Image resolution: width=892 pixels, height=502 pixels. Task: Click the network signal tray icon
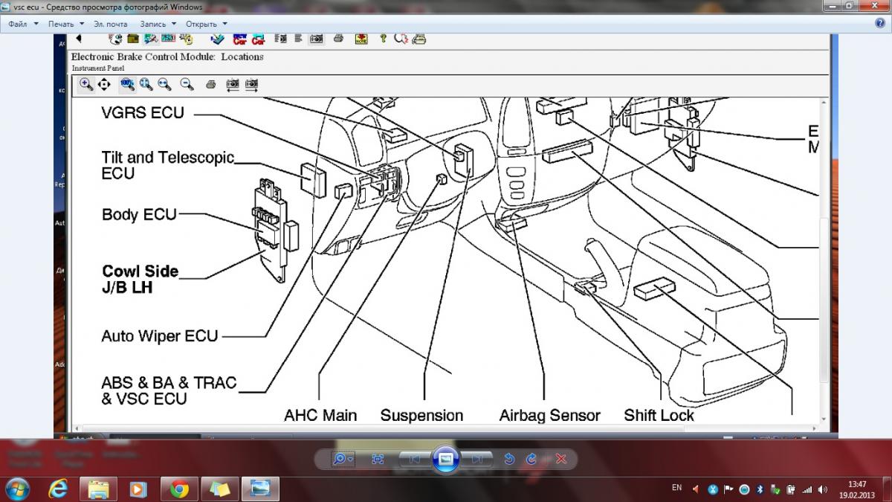pyautogui.click(x=807, y=489)
